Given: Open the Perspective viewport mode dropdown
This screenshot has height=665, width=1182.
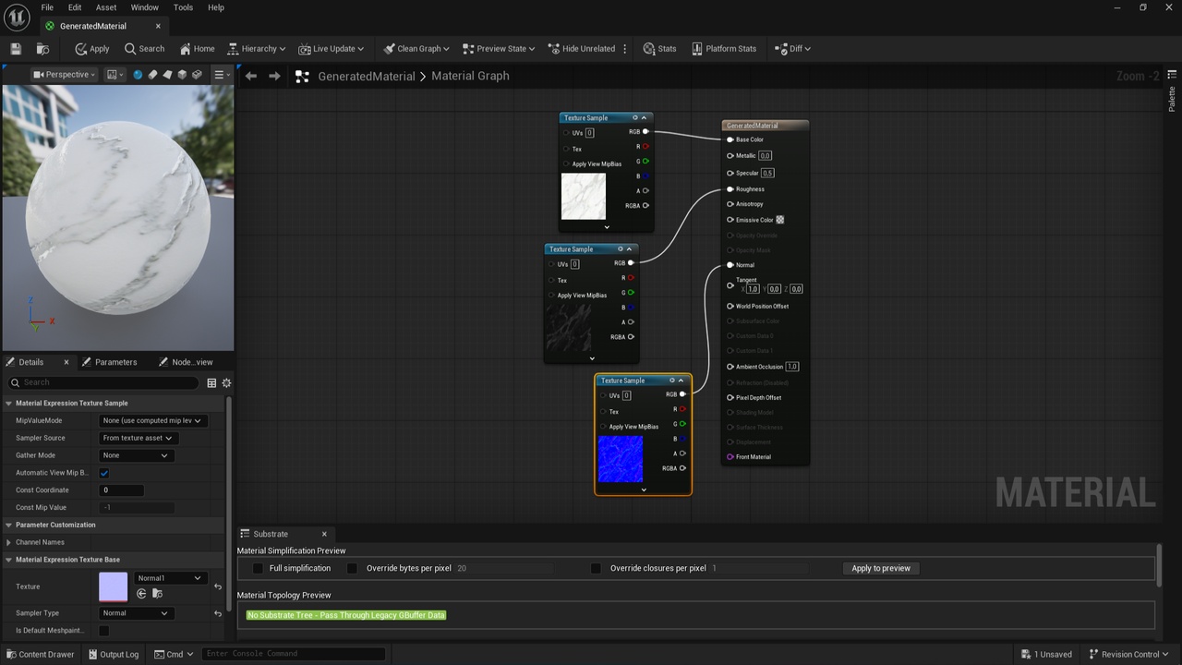Looking at the screenshot, I should 63,75.
